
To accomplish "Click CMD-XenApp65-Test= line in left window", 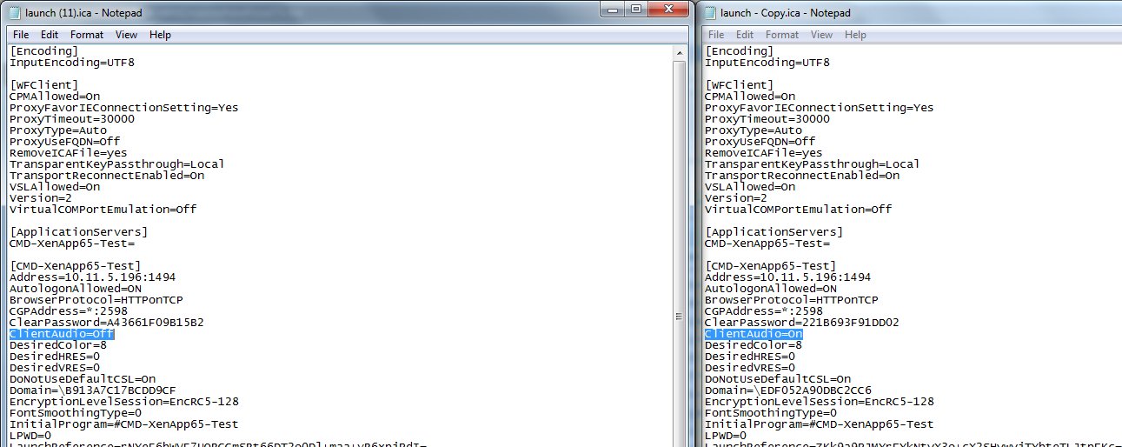I will 72,244.
